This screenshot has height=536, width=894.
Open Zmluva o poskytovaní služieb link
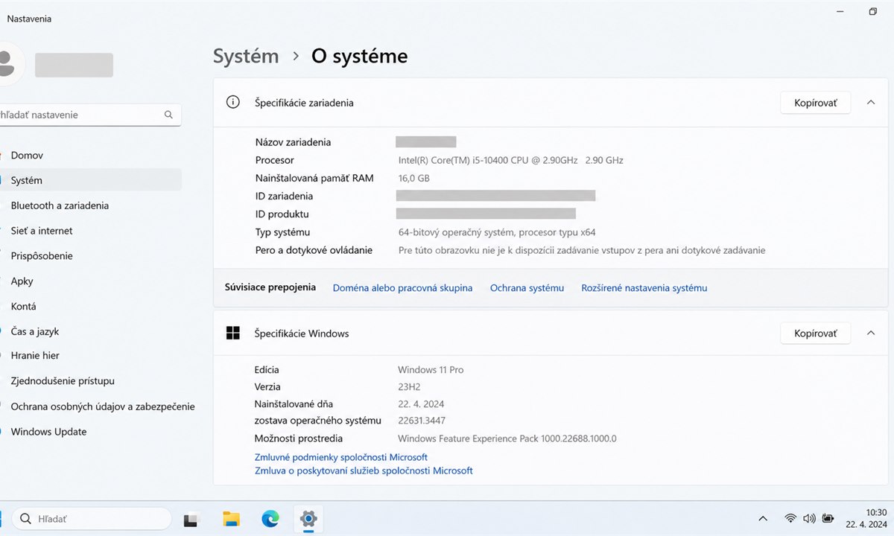click(x=364, y=470)
